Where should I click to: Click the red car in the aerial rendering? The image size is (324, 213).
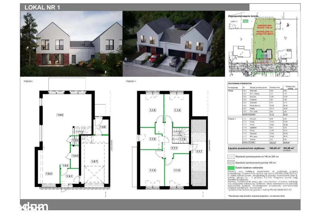(x=154, y=57)
